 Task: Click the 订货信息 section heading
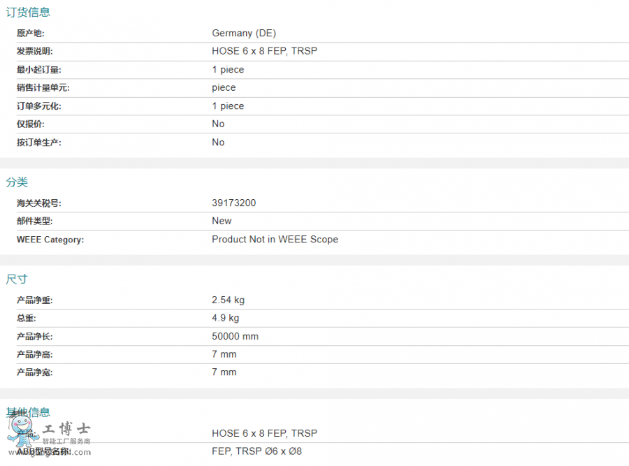click(x=28, y=12)
